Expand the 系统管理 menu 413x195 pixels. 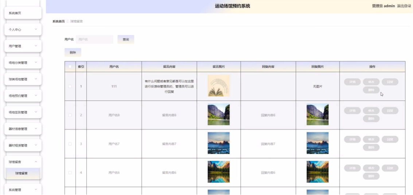(x=23, y=190)
